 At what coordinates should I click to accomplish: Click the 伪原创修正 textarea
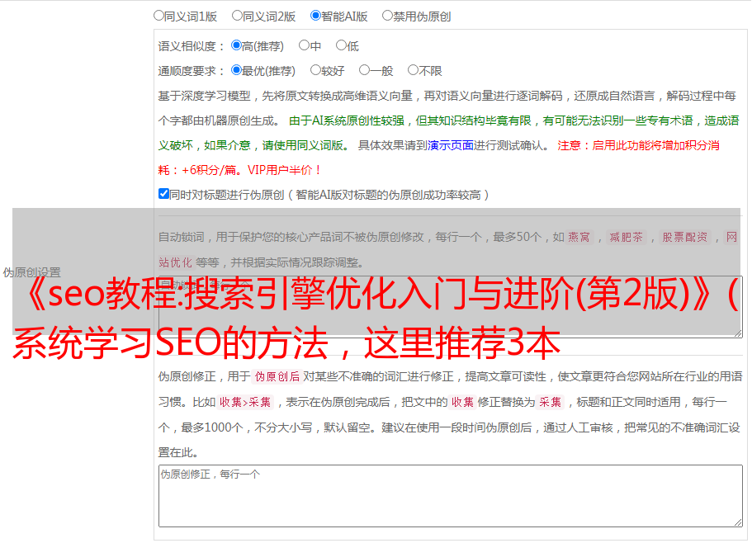pos(451,496)
